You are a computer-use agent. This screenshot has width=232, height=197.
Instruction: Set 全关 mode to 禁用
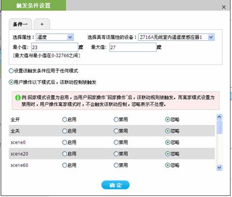coord(116,131)
